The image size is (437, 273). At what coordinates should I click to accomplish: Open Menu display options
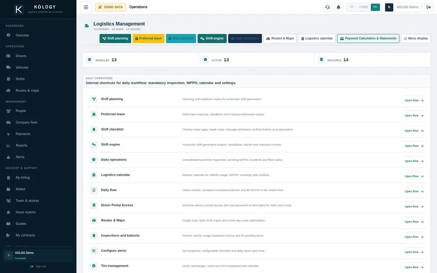pyautogui.click(x=416, y=38)
